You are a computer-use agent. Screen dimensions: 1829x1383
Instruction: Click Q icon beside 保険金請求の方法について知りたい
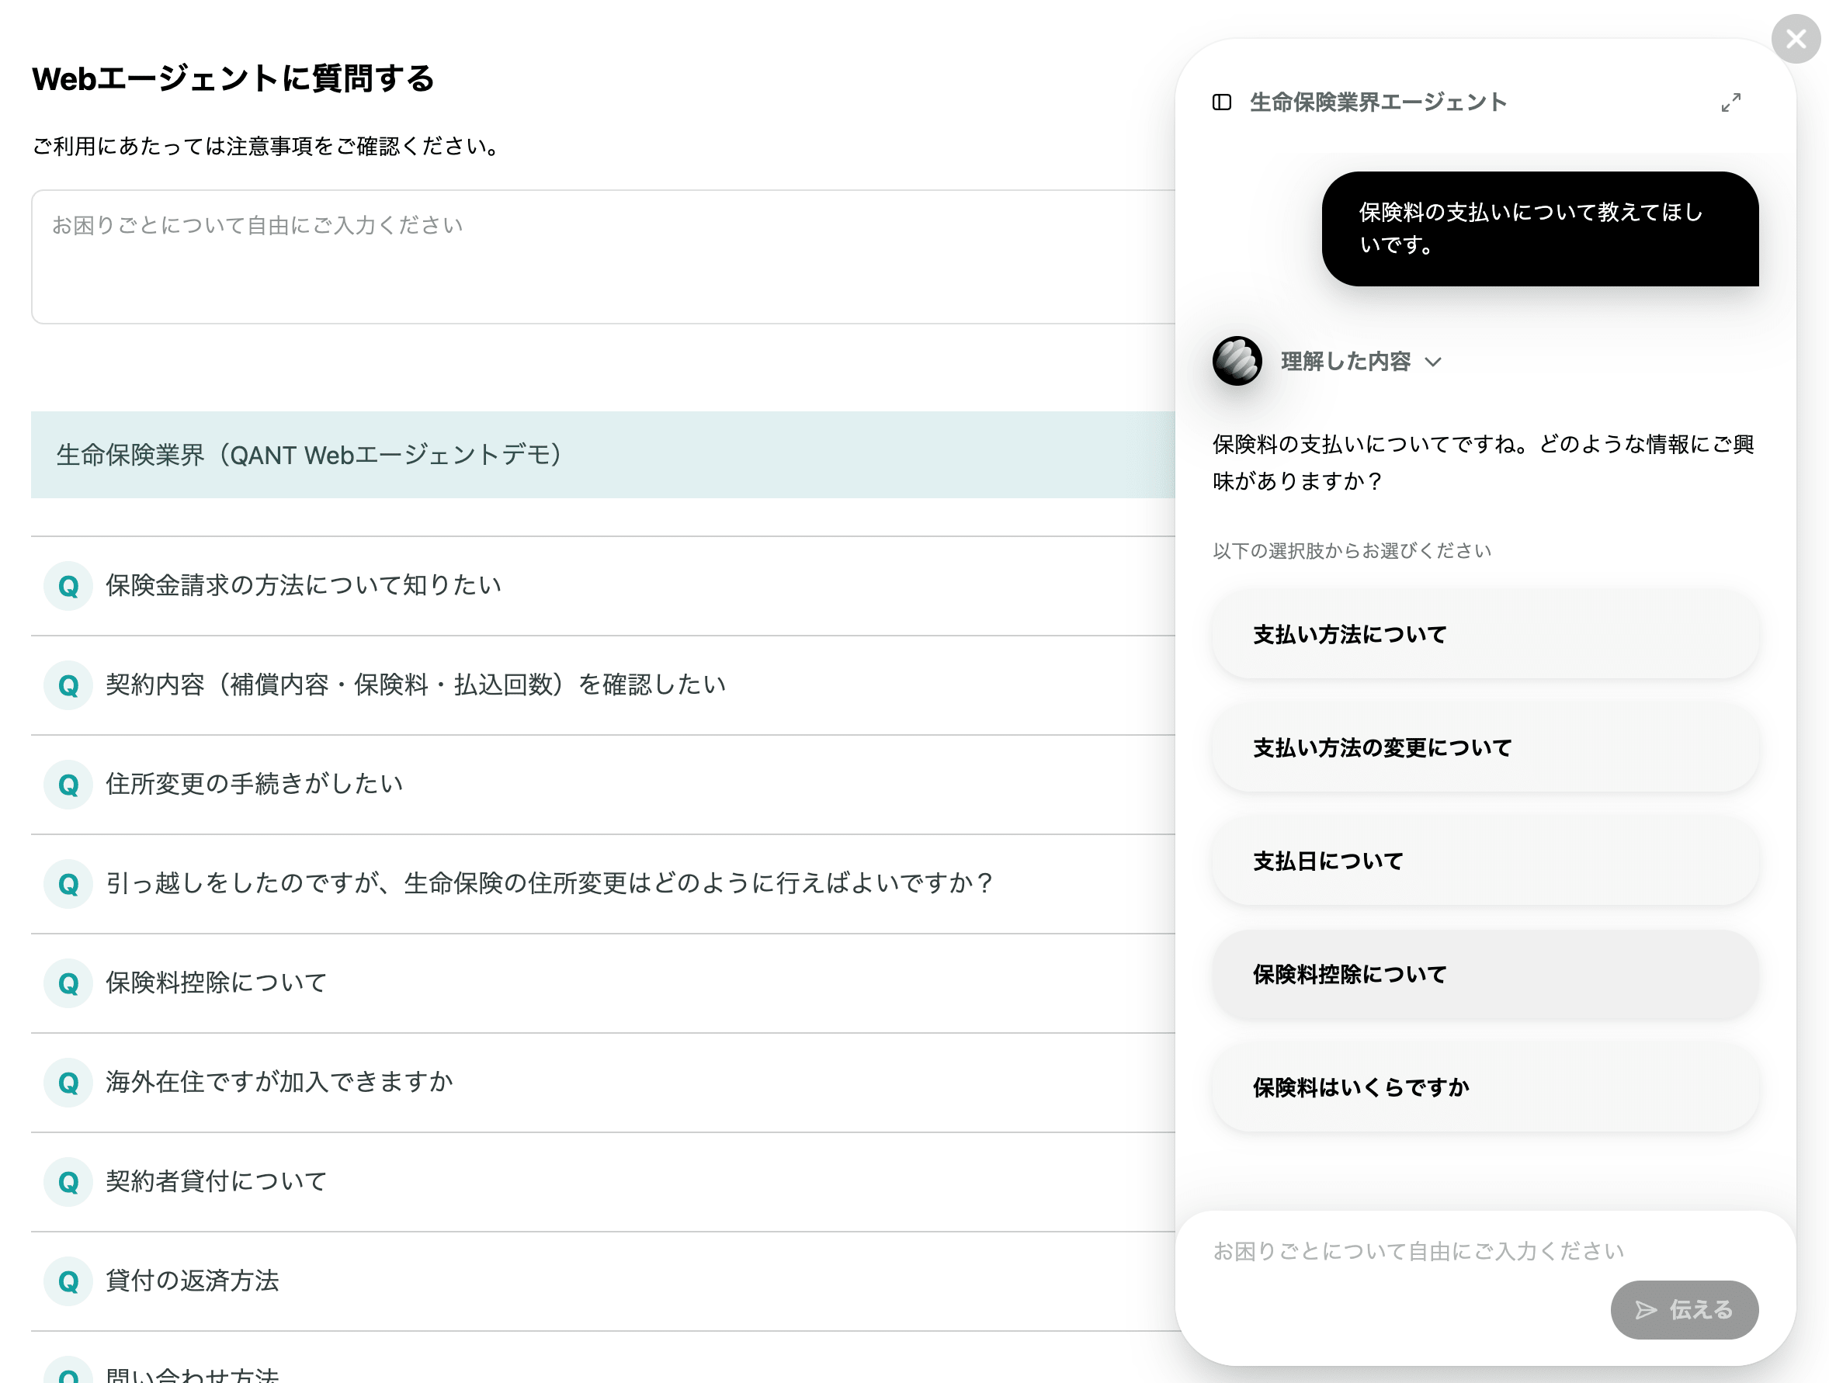pos(68,586)
